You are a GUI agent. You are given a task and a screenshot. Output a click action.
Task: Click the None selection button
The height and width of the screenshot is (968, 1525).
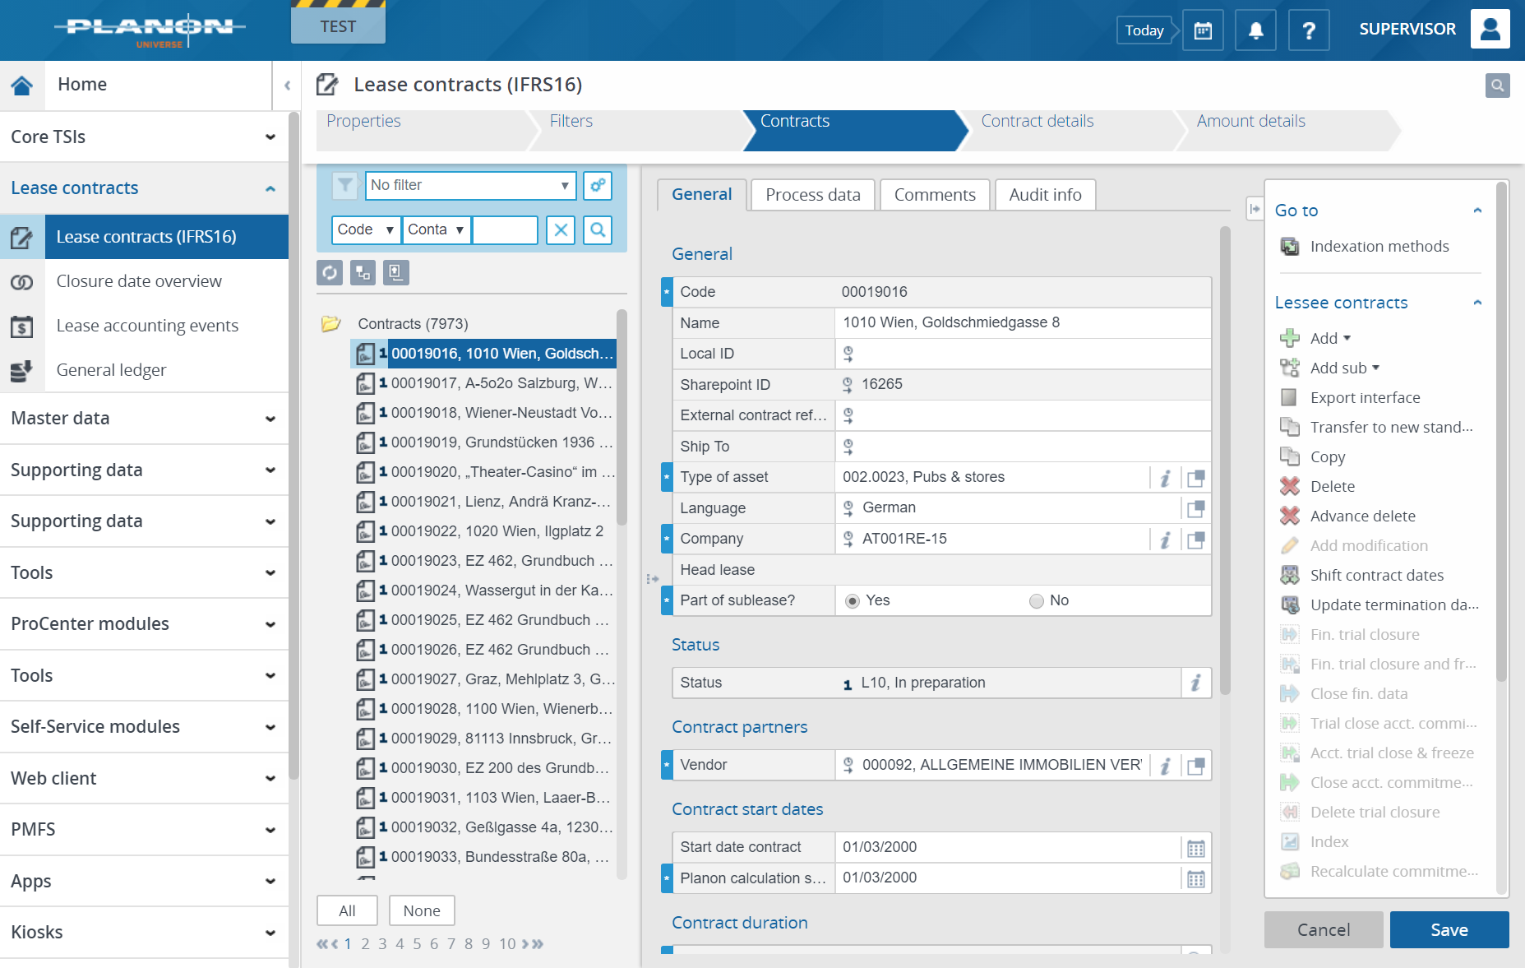coord(422,910)
